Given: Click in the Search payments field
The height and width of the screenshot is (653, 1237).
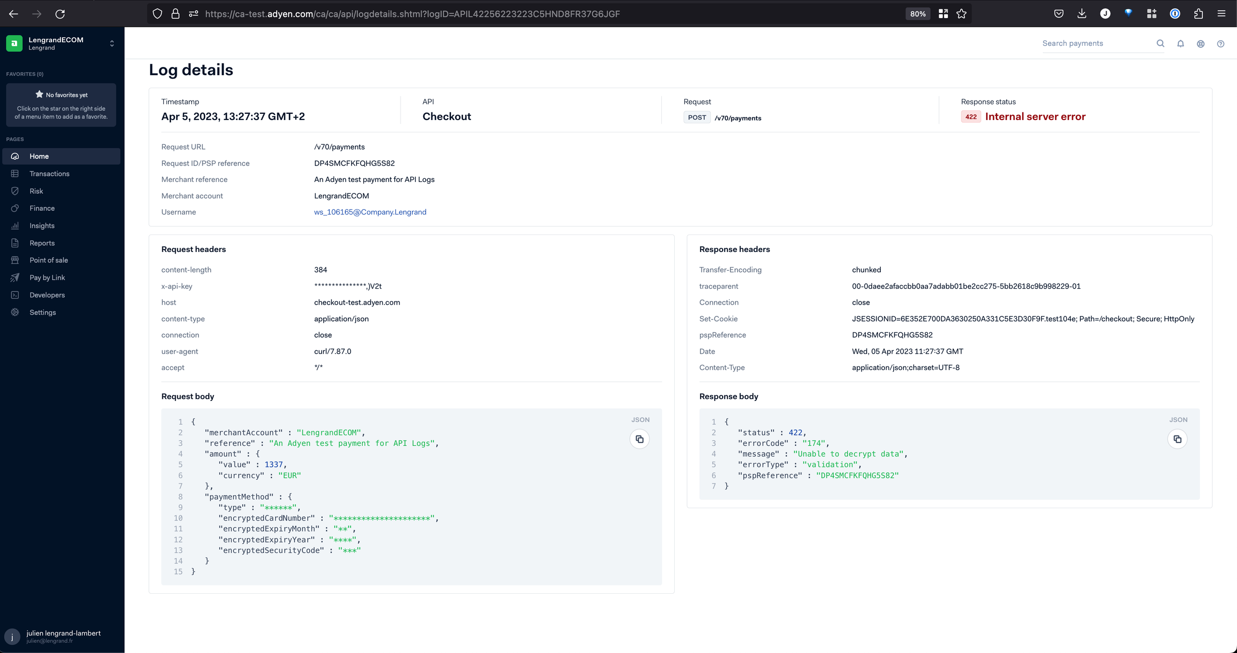Looking at the screenshot, I should pyautogui.click(x=1093, y=43).
